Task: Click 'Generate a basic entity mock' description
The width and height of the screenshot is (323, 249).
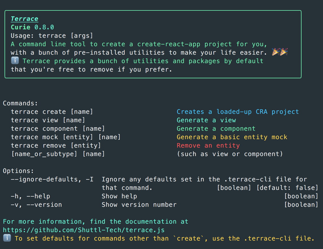Action: (x=232, y=137)
